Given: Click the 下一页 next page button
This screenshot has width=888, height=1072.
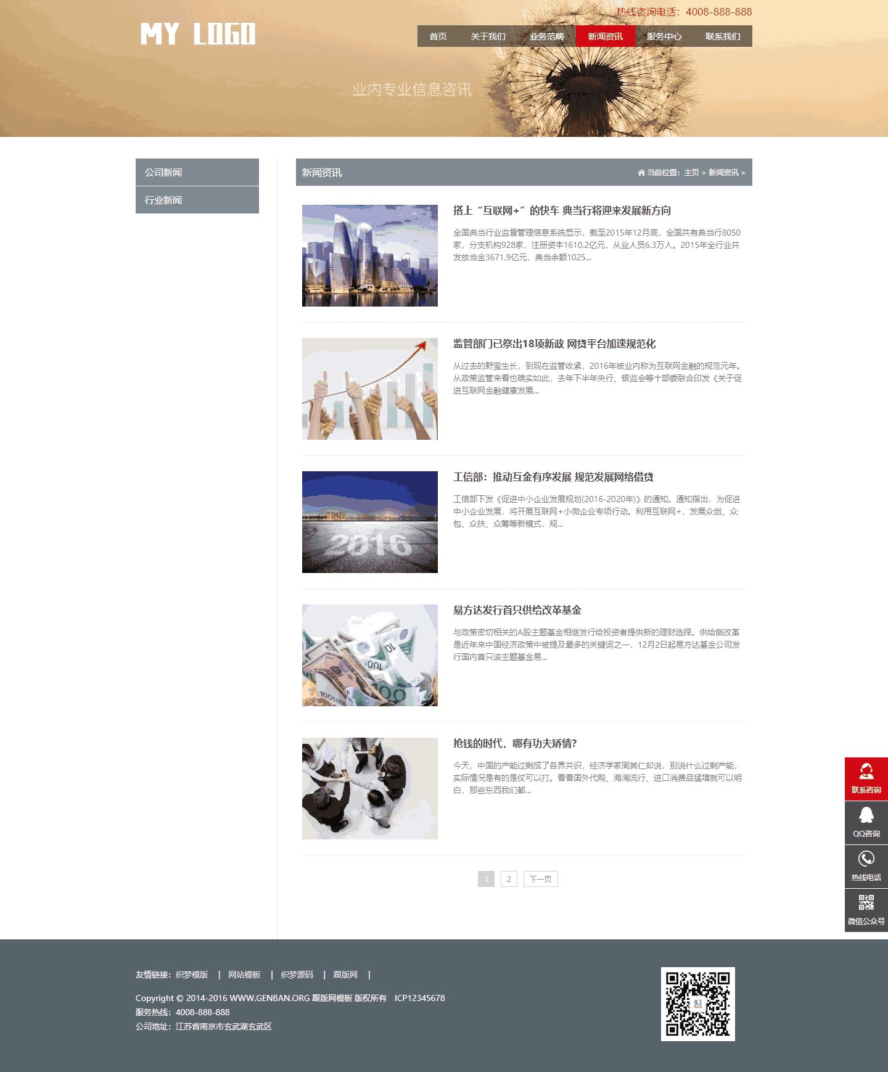Looking at the screenshot, I should [x=540, y=879].
